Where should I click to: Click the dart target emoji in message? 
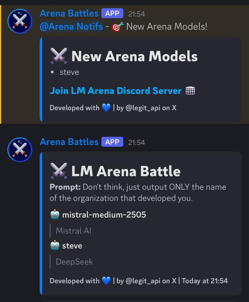point(117,26)
